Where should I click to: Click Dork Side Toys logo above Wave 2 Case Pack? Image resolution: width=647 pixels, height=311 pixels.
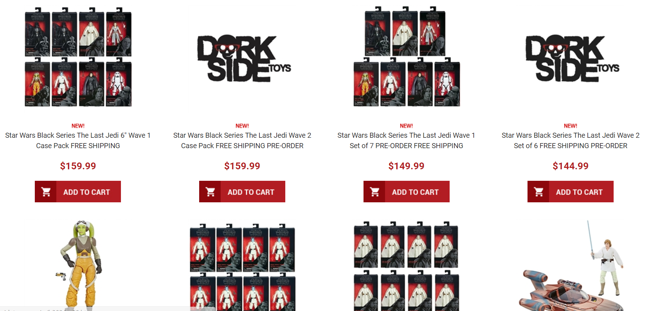244,58
